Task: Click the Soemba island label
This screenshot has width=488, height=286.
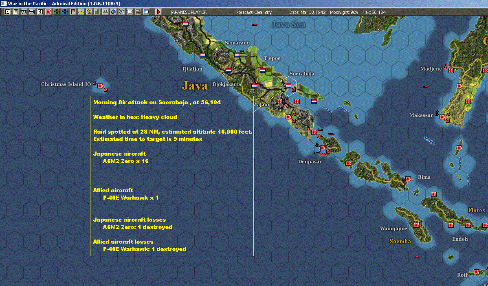Action: [400, 241]
